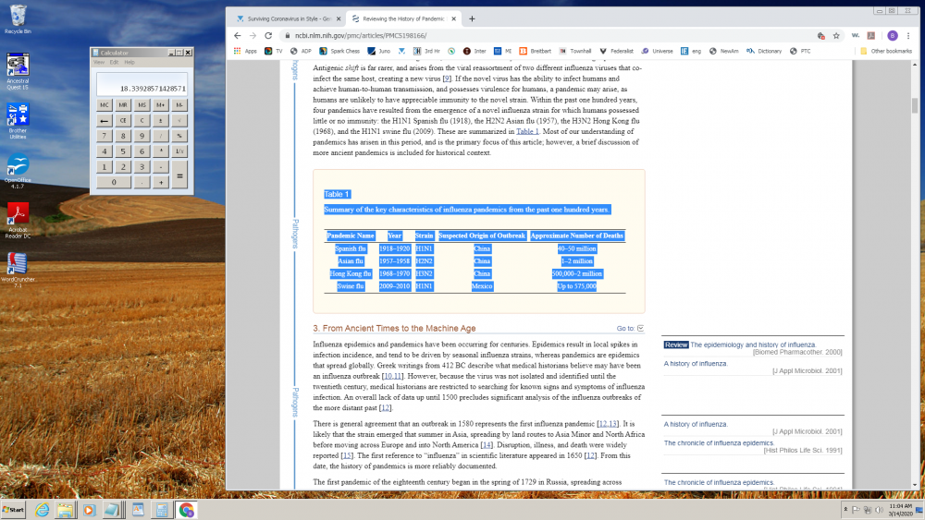Viewport: 925px width, 520px height.
Task: Open Chrome's three-dot menu
Action: point(908,35)
